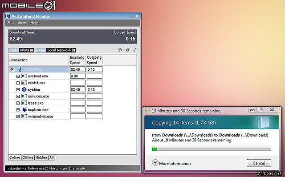Select the FUJITSU-PC computer icon

[19, 69]
